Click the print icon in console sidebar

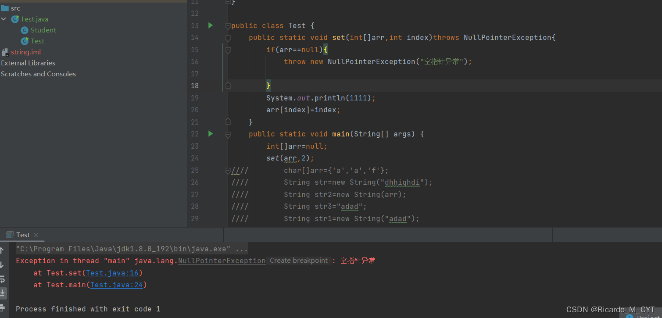tap(2, 307)
